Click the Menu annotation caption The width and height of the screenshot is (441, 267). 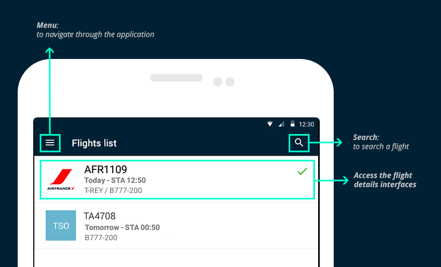click(x=95, y=30)
